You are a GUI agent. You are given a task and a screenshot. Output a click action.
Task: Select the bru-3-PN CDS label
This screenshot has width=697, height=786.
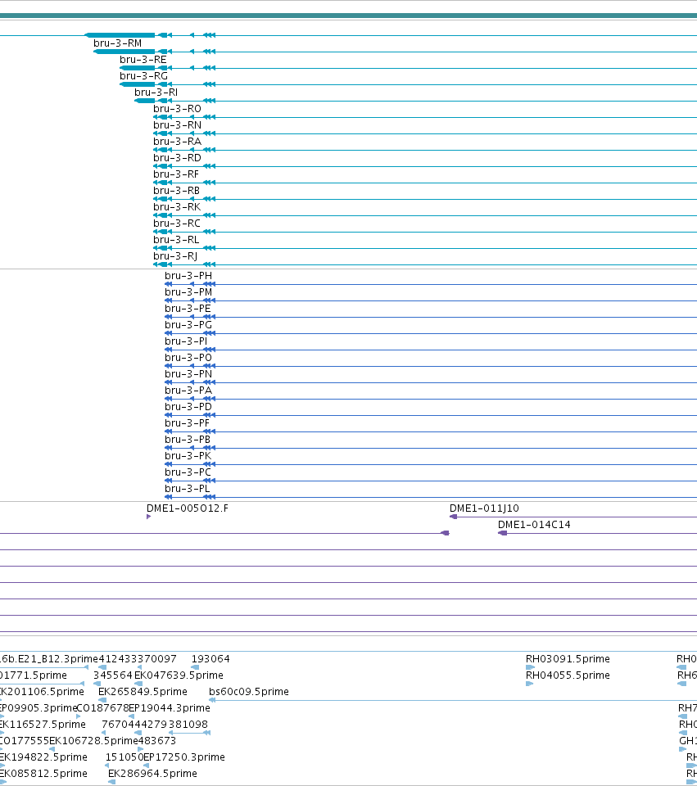188,374
